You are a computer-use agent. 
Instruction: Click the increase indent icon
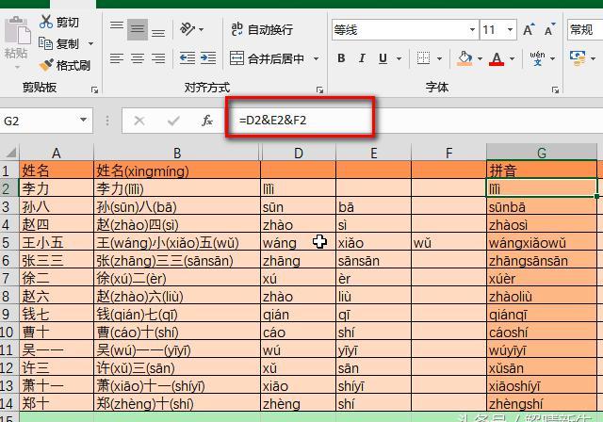(x=208, y=58)
